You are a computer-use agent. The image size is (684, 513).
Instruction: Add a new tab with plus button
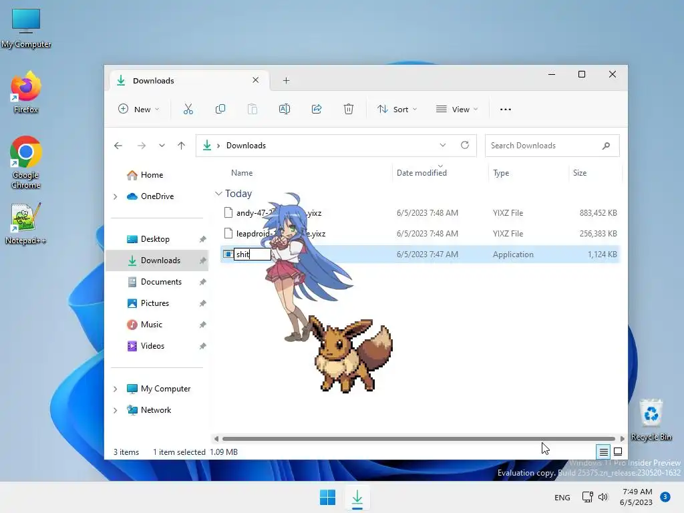[x=286, y=80]
